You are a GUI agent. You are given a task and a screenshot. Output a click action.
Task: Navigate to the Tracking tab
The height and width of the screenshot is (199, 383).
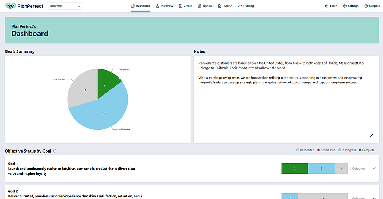pos(246,6)
